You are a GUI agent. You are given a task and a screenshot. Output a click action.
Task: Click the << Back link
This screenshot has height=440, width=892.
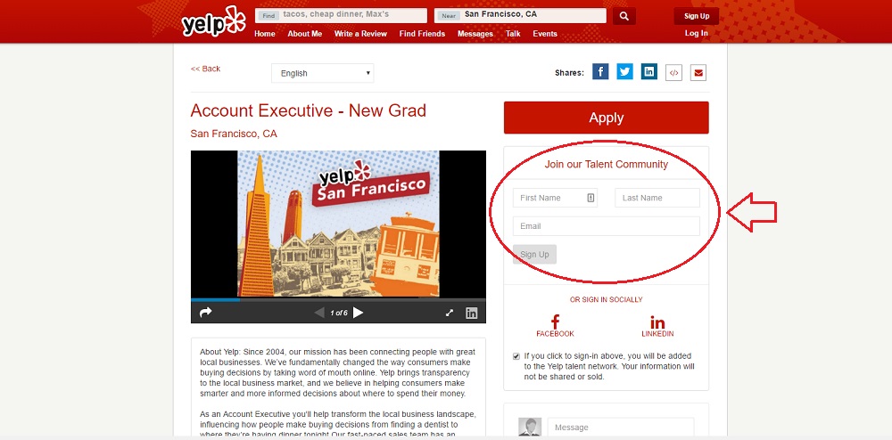coord(205,69)
